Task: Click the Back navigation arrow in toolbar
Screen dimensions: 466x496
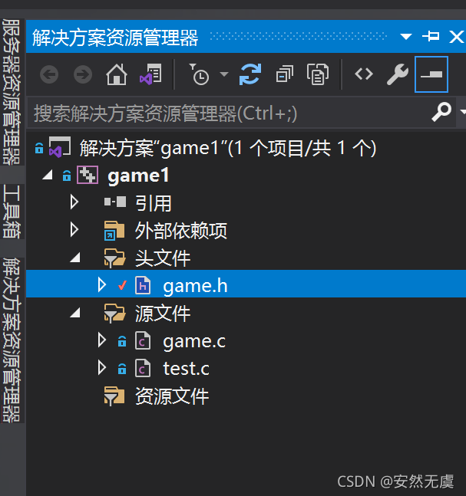Action: coord(49,74)
